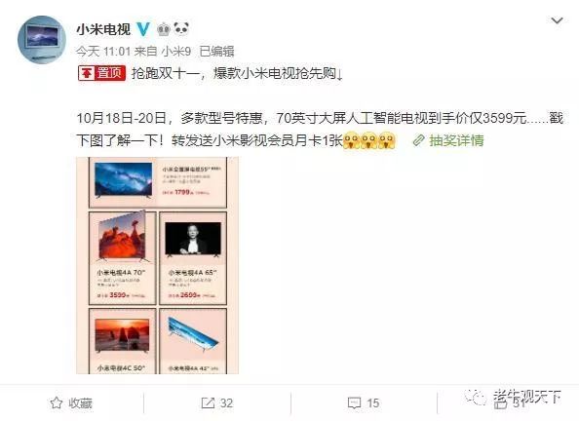Click the 小米电视4A 70" product tile
This screenshot has width=579, height=421.
click(x=122, y=258)
